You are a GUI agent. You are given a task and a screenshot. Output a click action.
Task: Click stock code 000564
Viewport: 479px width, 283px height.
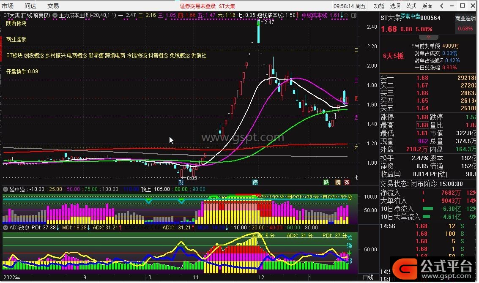tap(430, 18)
